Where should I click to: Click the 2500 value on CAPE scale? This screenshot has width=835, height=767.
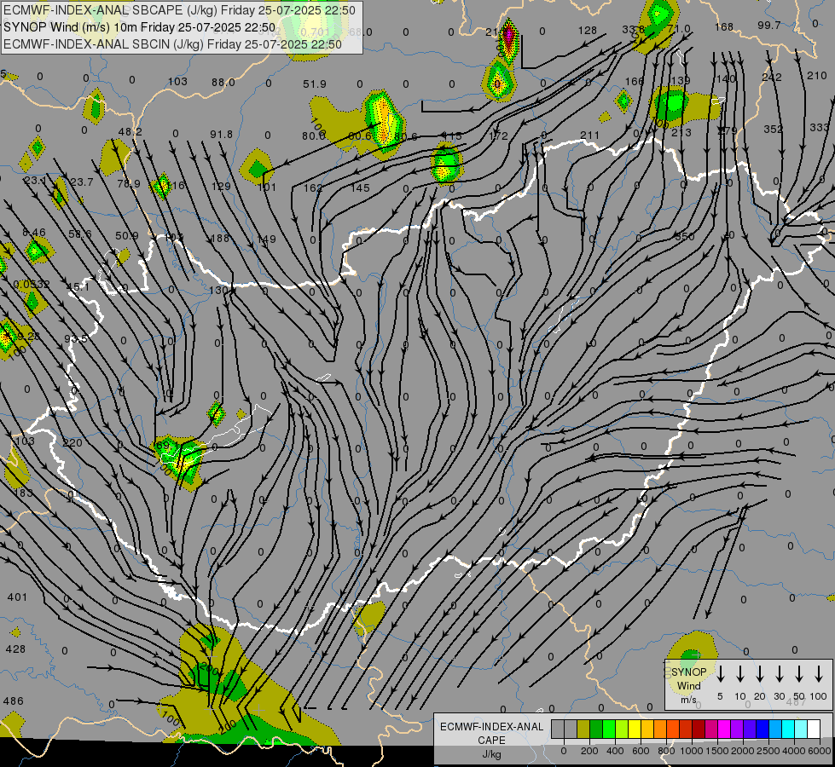click(x=768, y=751)
